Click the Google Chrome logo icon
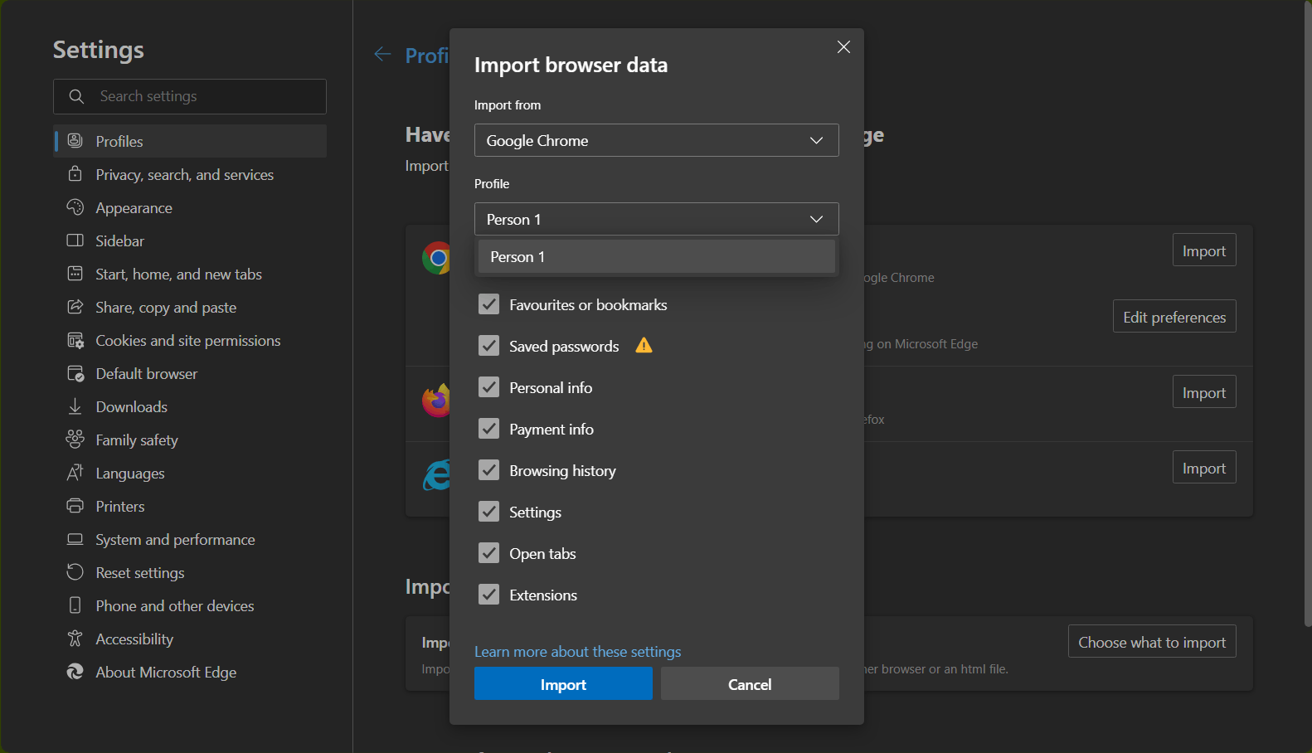This screenshot has height=753, width=1312. point(436,258)
